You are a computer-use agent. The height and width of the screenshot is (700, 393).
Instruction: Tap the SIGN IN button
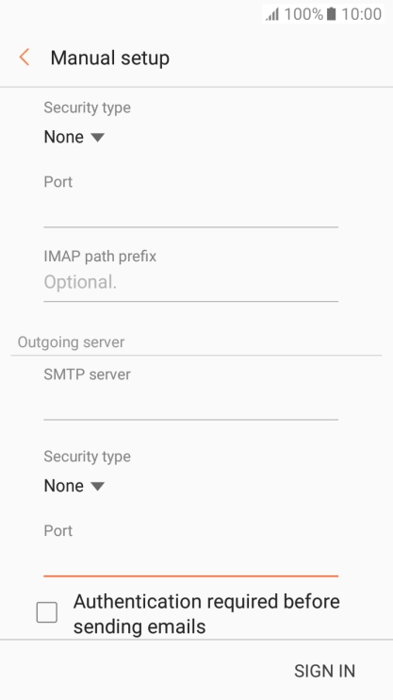pos(325,671)
